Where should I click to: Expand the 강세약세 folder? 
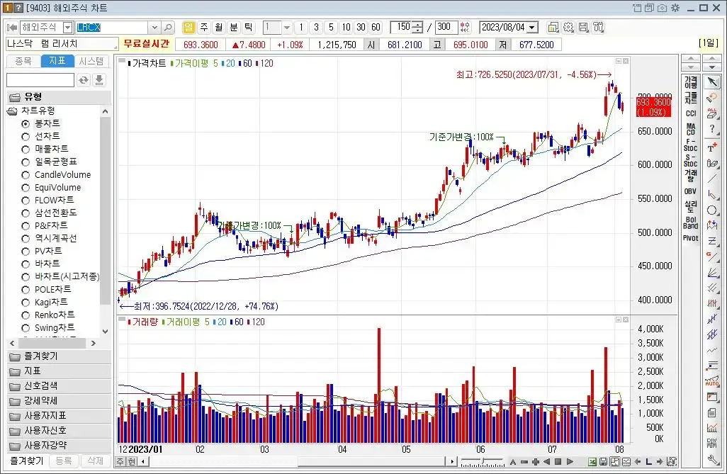click(x=60, y=401)
